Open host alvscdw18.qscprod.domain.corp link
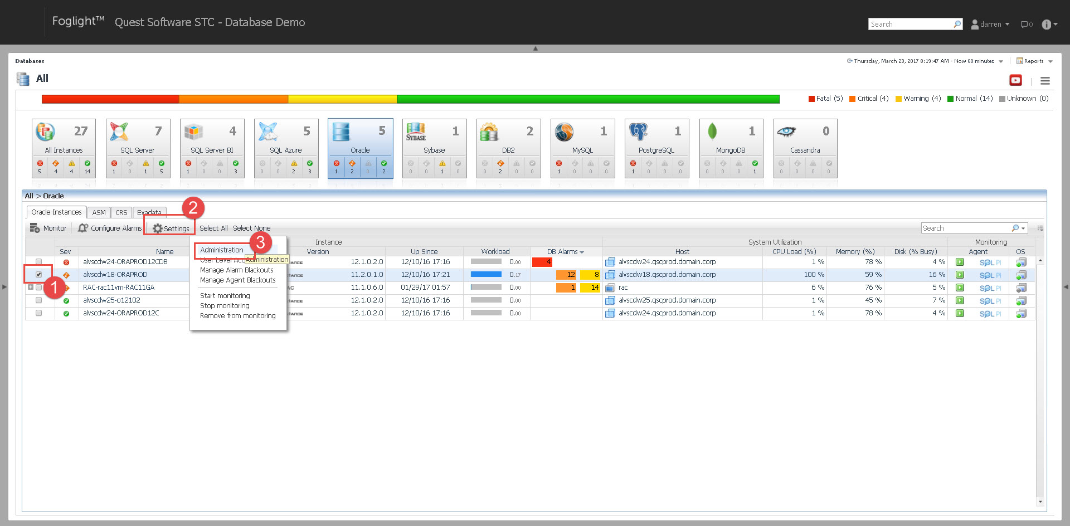 (667, 275)
